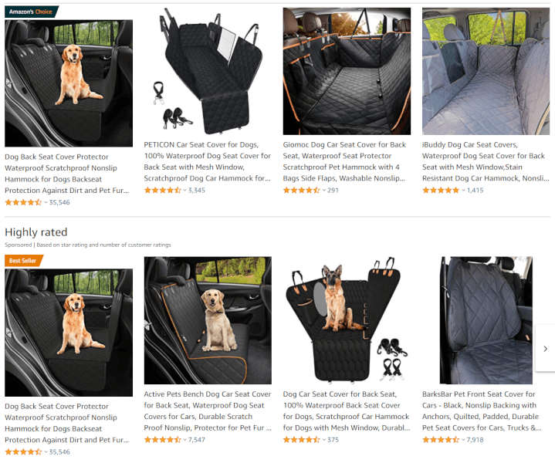The height and width of the screenshot is (463, 555).
Task: Advance the Highly rated carousel with the right arrow
Action: tap(545, 348)
